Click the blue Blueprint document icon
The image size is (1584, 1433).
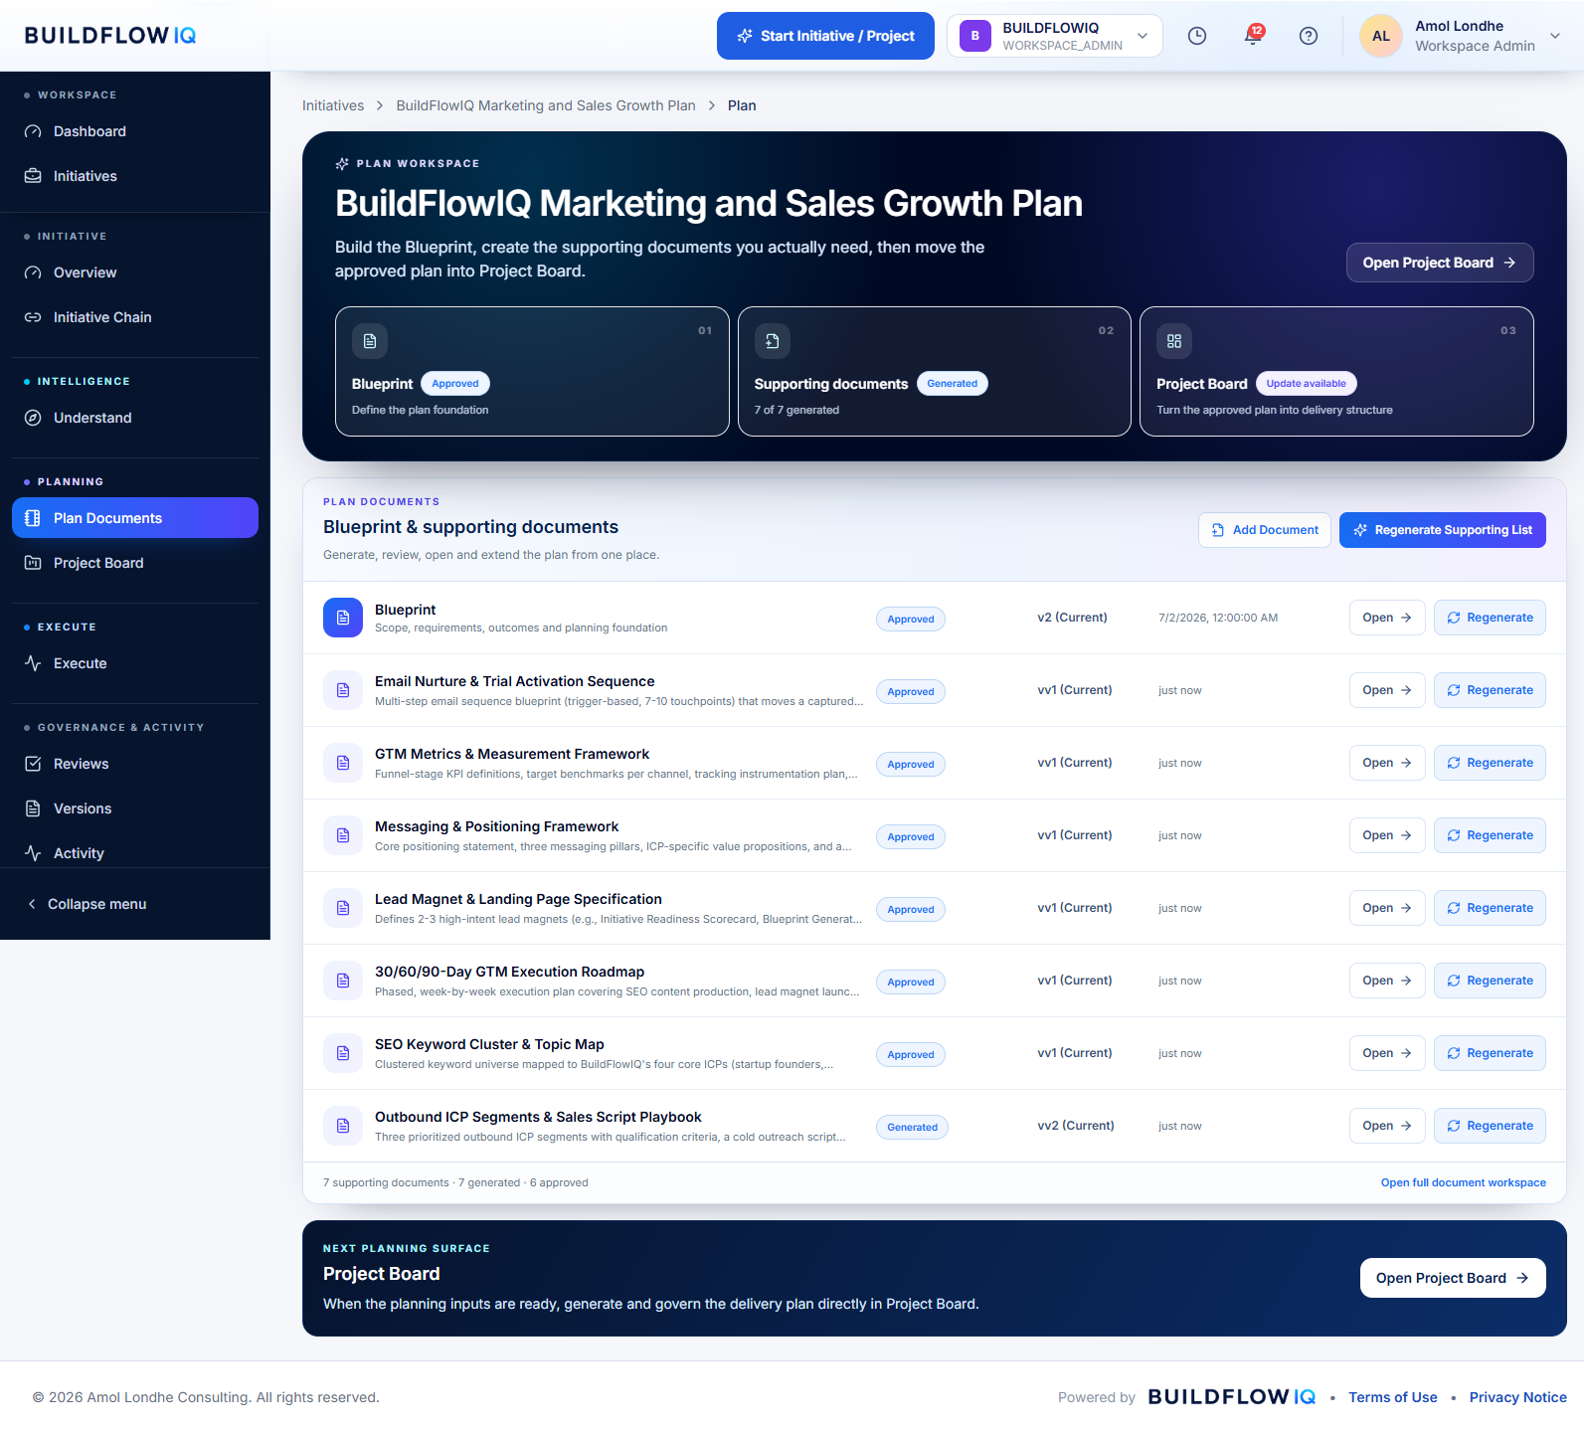coord(343,618)
